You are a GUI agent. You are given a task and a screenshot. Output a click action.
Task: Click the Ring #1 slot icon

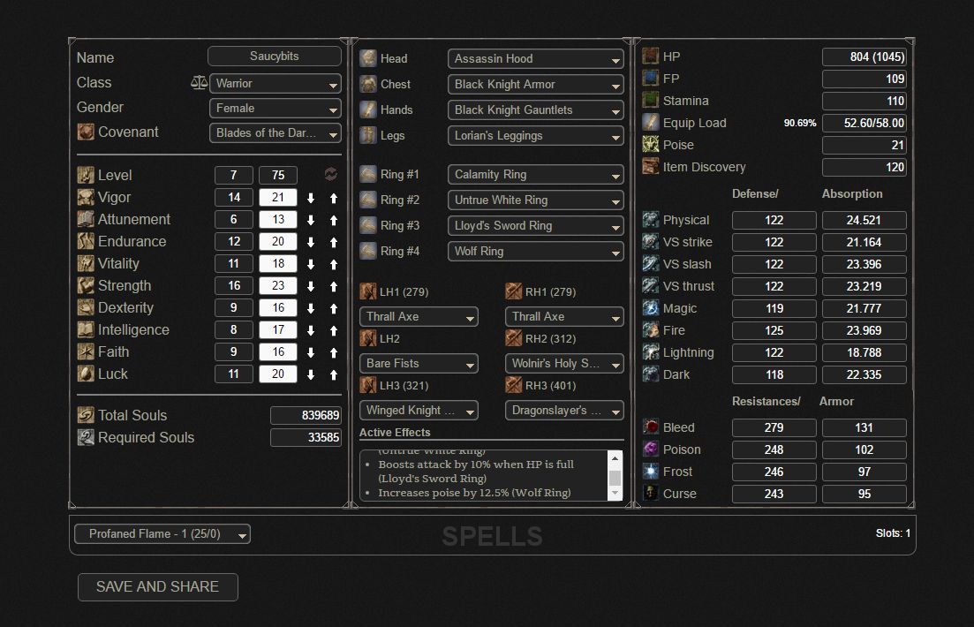coord(368,174)
